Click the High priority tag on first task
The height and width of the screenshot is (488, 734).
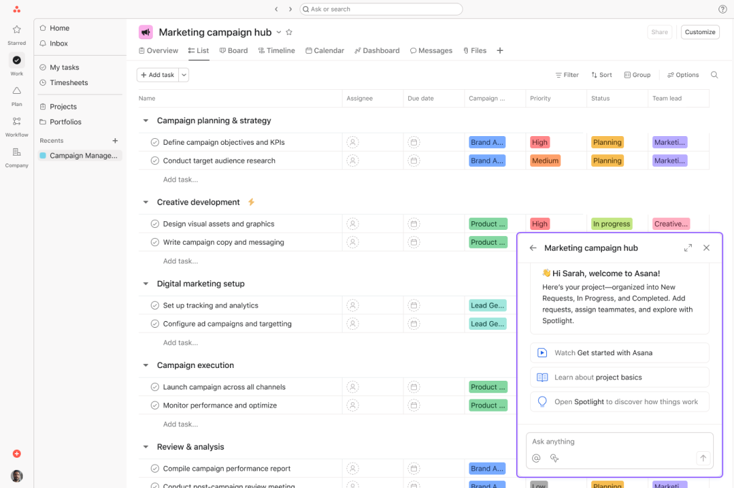click(x=540, y=142)
